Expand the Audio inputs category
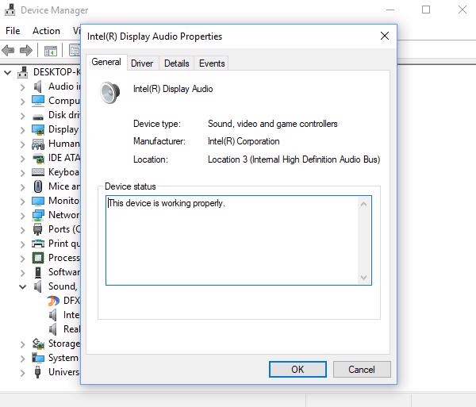This screenshot has height=407, width=476. pos(22,86)
